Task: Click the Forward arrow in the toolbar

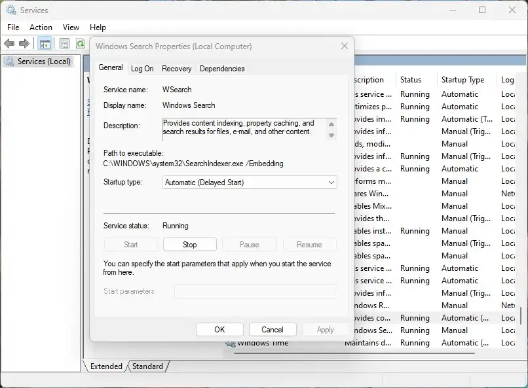Action: 24,44
